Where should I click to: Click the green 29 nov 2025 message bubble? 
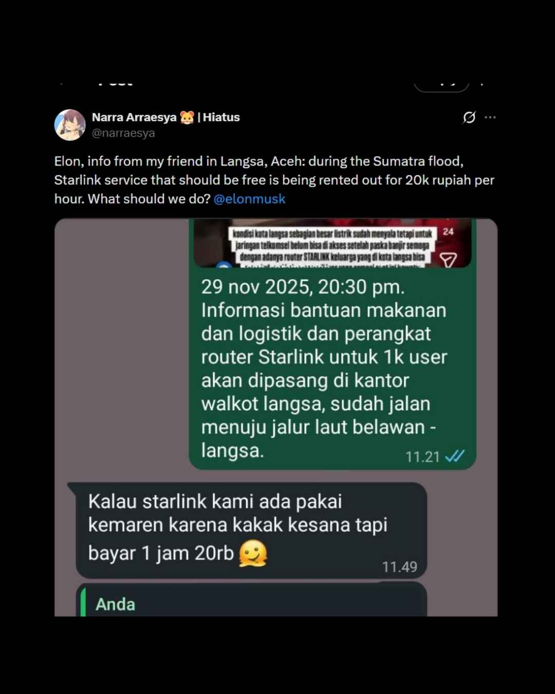pyautogui.click(x=332, y=344)
